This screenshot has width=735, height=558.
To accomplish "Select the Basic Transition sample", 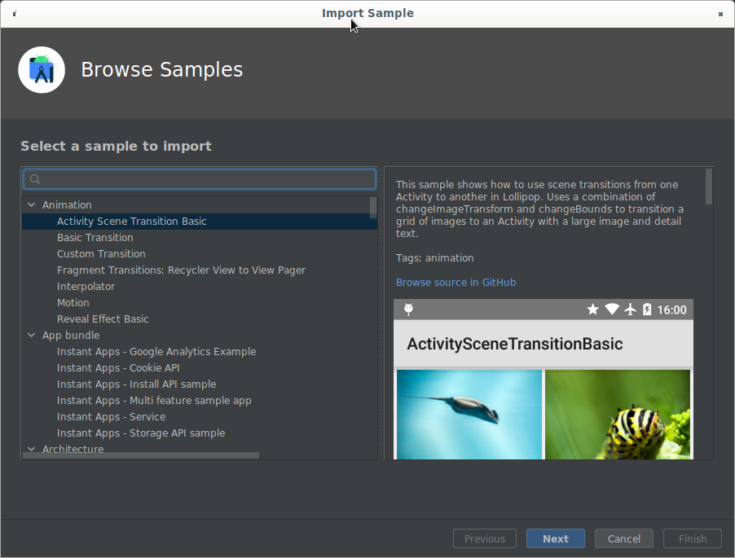I will pos(95,238).
